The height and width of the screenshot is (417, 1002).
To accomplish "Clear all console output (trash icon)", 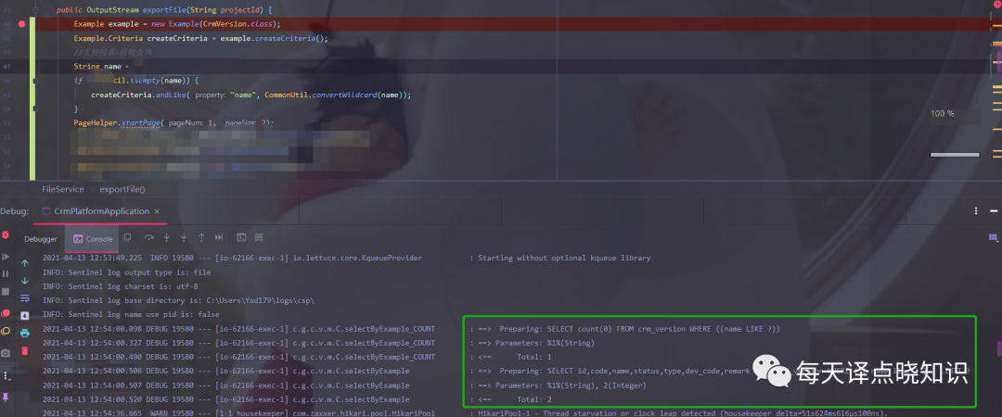I will click(25, 350).
